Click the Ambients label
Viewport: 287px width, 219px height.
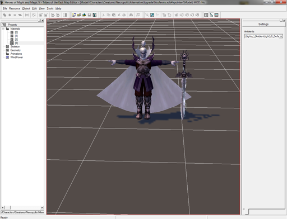coord(249,31)
